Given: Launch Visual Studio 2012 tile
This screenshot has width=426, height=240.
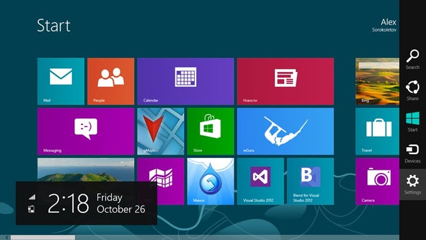Looking at the screenshot, I should (261, 181).
